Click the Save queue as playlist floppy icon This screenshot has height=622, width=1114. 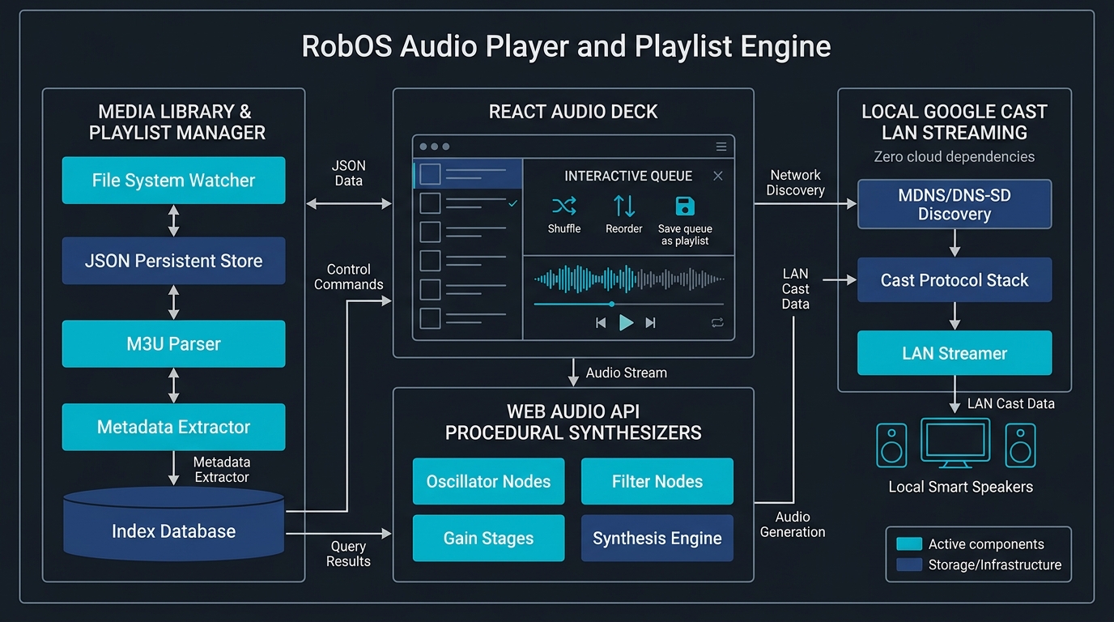click(x=685, y=205)
